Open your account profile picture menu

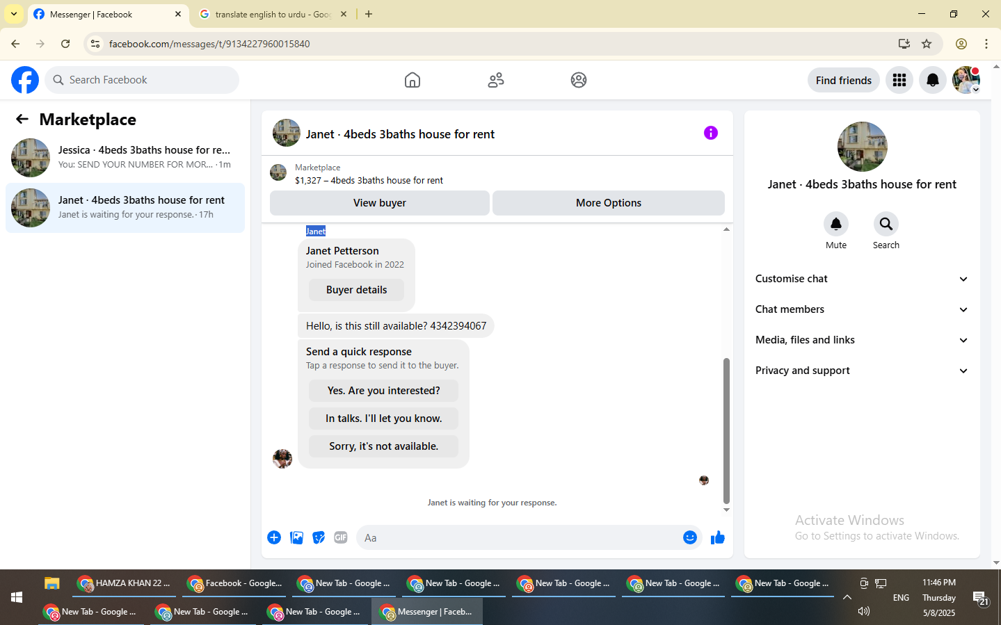(966, 80)
